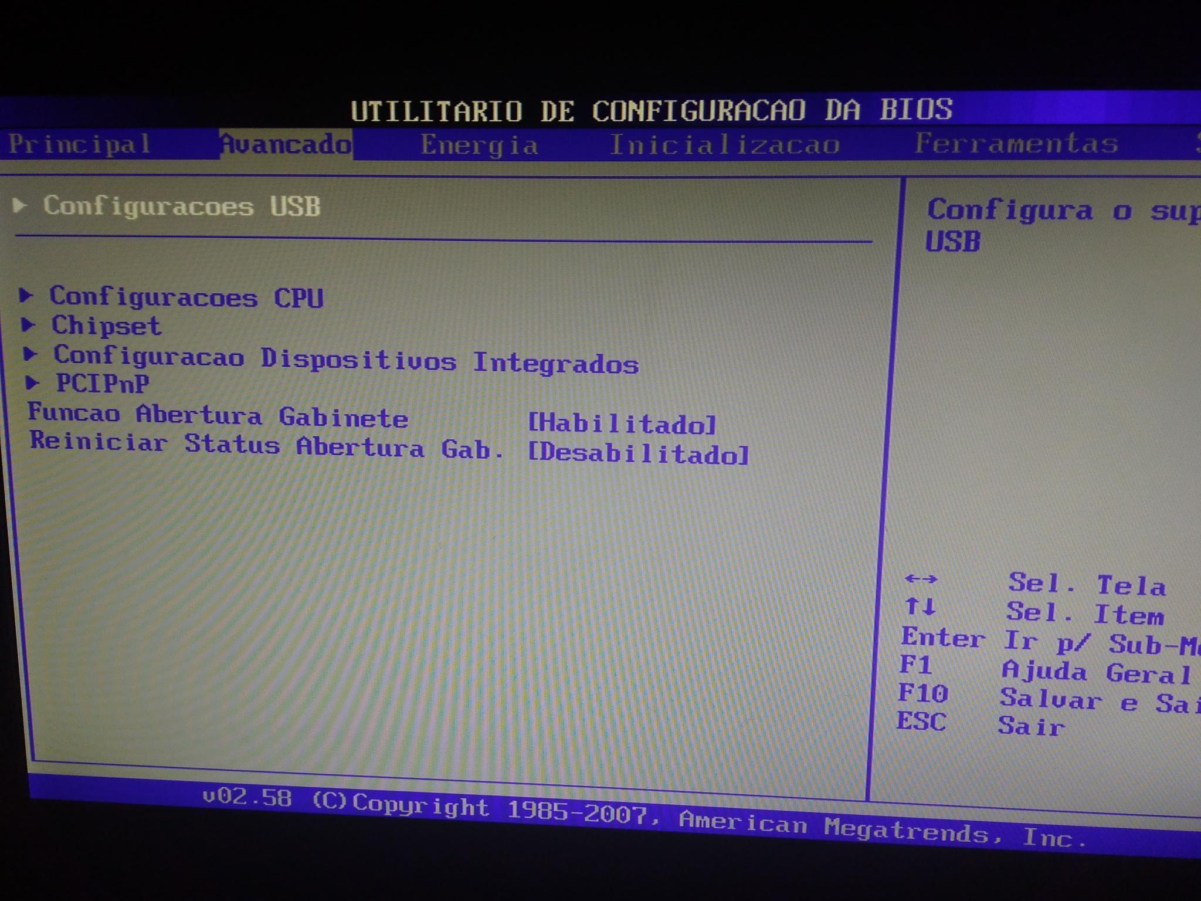The height and width of the screenshot is (901, 1201).
Task: Click arrow beside Configuracoes USB
Action: [20, 205]
